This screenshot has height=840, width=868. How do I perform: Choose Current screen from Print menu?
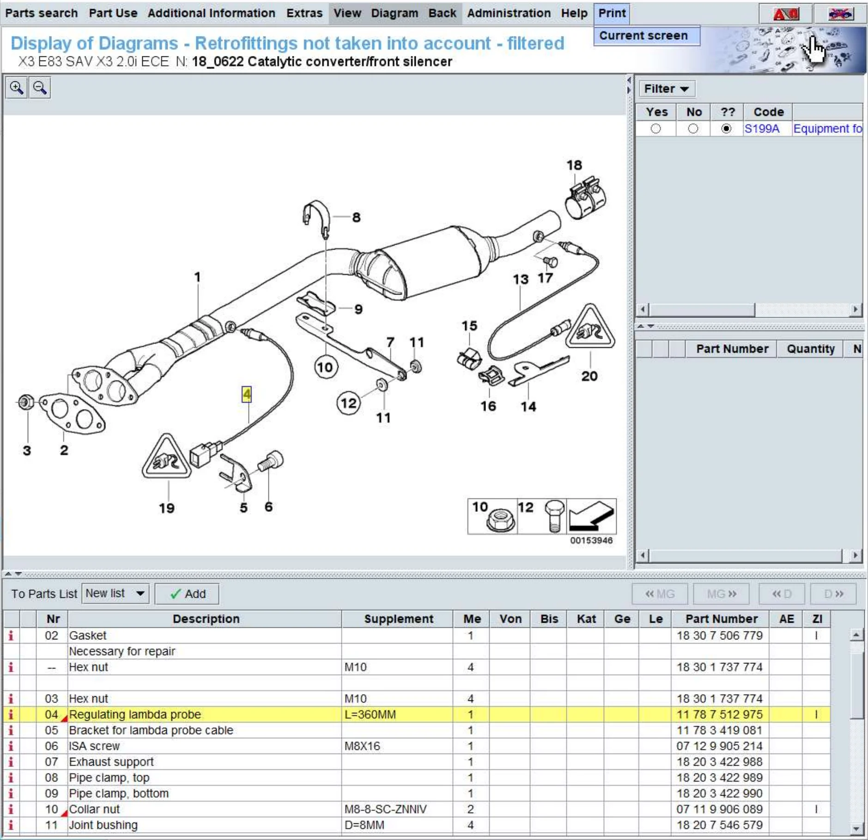click(643, 36)
